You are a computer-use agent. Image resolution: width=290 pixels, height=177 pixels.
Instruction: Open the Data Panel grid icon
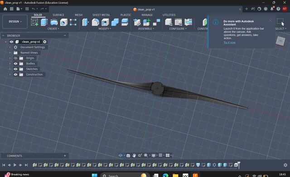coord(11,9)
